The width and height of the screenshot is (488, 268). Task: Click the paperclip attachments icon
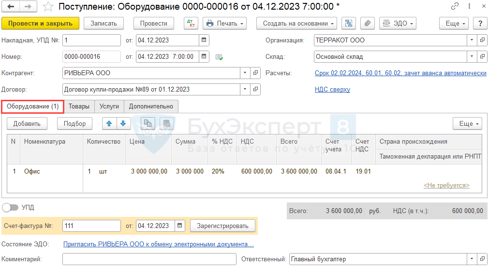(367, 23)
